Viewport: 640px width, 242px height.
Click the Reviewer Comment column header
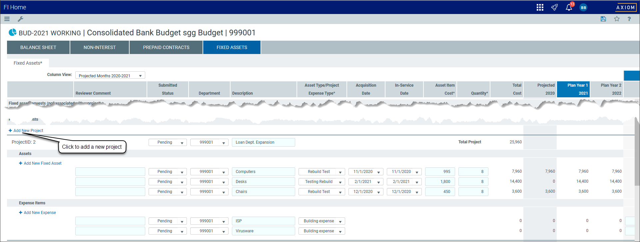point(110,89)
